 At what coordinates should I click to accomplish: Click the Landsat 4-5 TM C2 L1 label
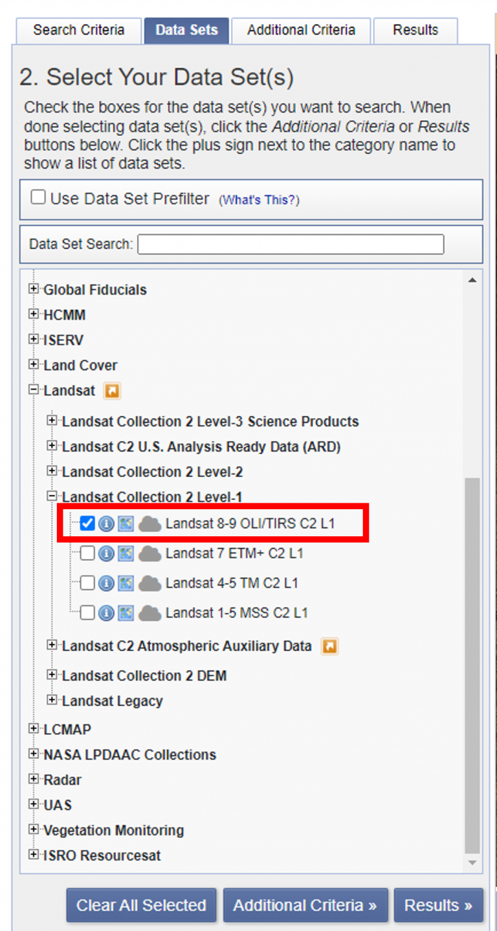tap(232, 583)
